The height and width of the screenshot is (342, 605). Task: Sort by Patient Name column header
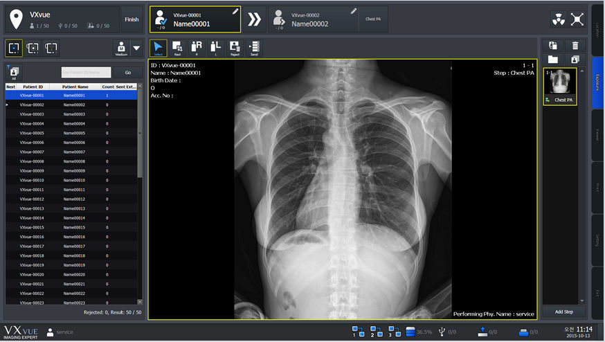coord(75,87)
